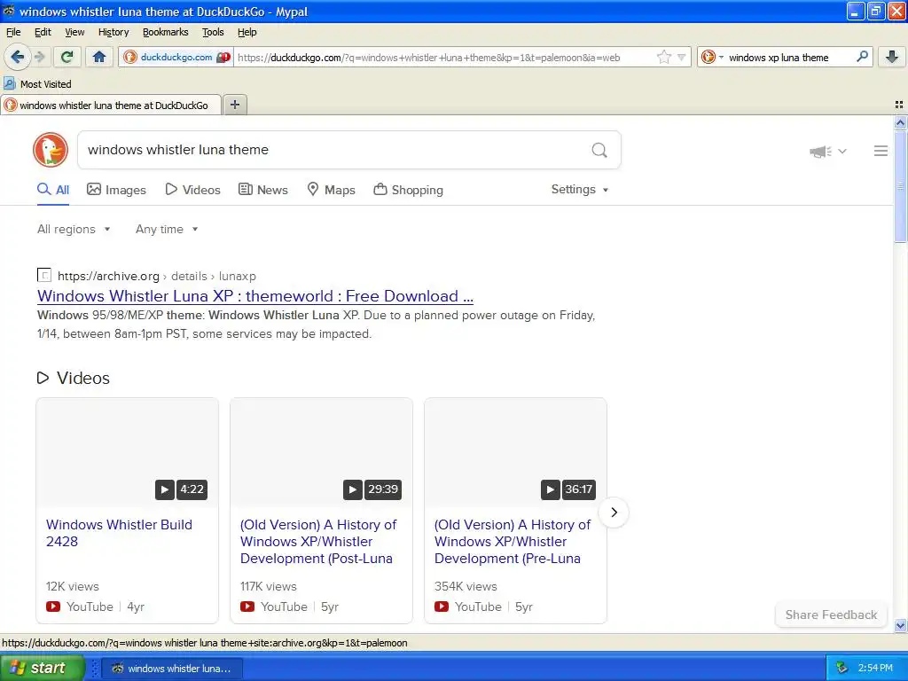Play the 29:39 Post-Luna video thumbnail
Screen dimensions: 908x681
click(x=321, y=452)
